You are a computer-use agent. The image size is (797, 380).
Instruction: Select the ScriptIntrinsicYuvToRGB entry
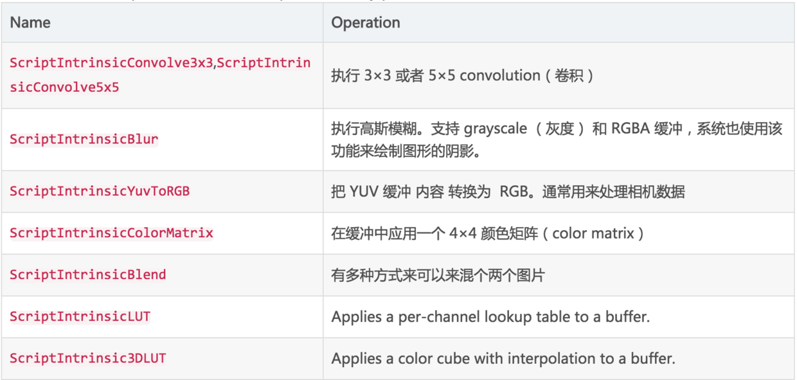tap(100, 192)
